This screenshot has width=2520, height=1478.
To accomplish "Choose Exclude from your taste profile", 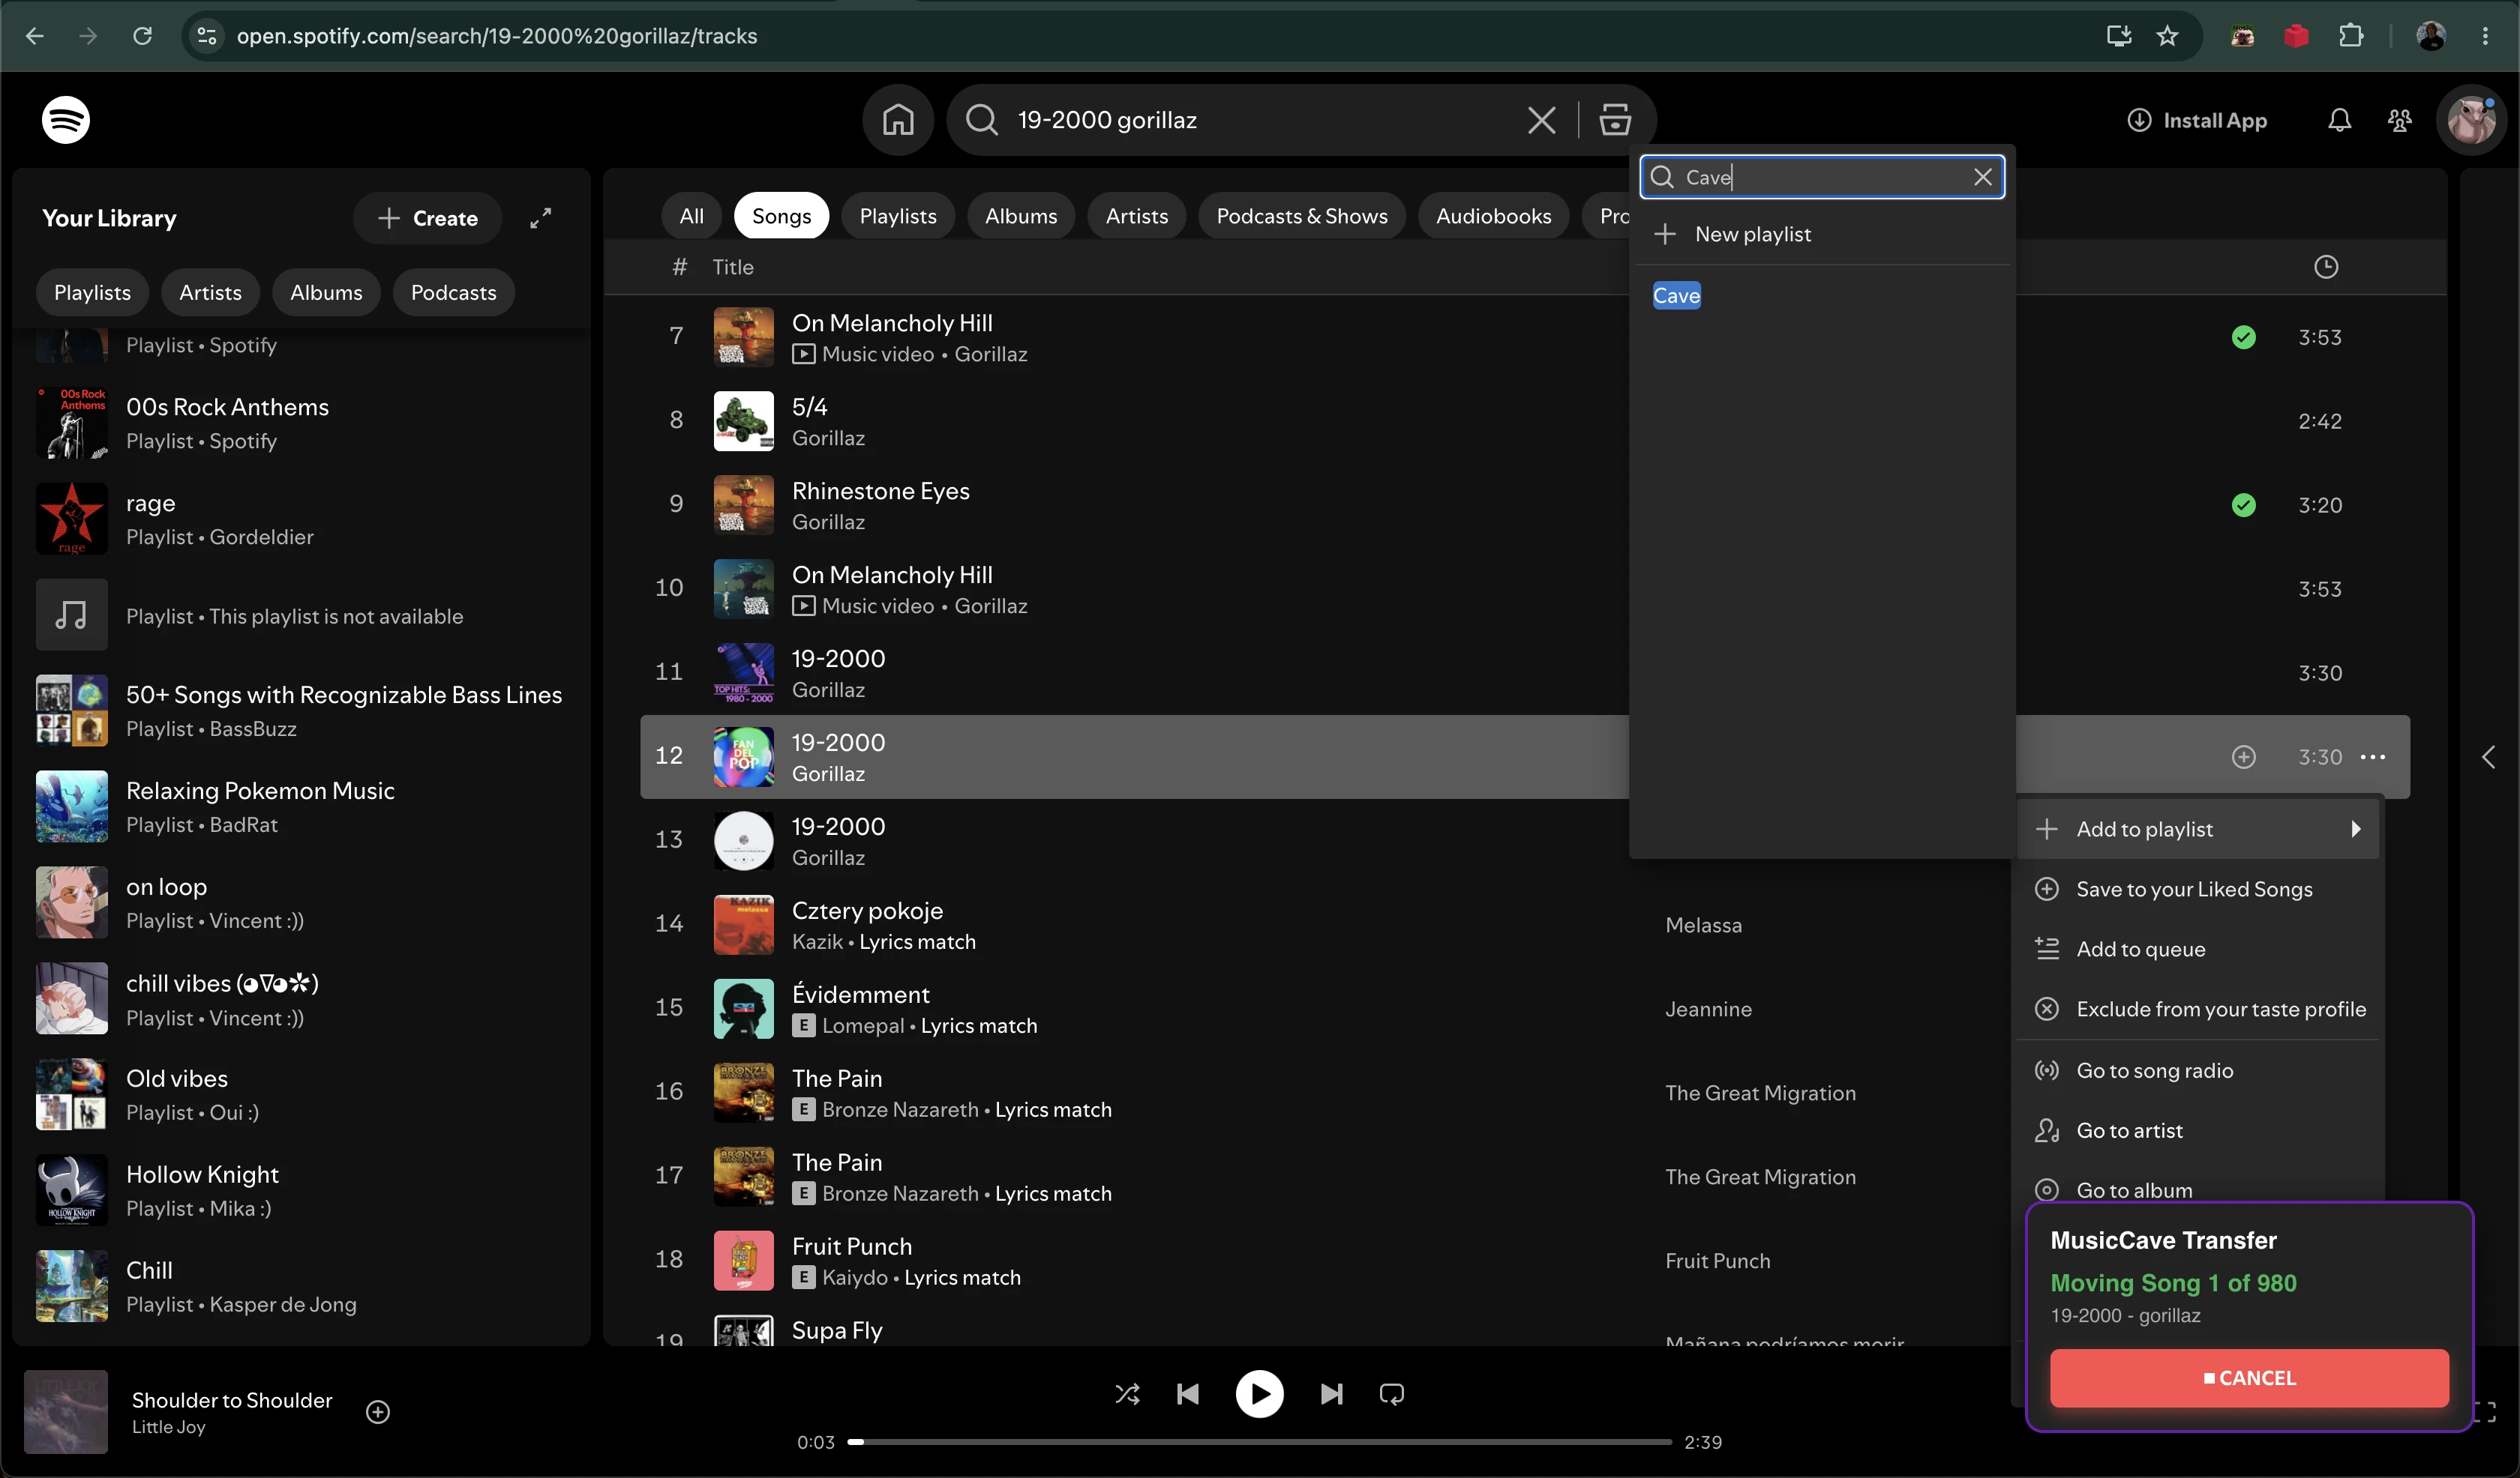I will pos(2198,1010).
